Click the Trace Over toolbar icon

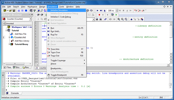tap(139, 11)
